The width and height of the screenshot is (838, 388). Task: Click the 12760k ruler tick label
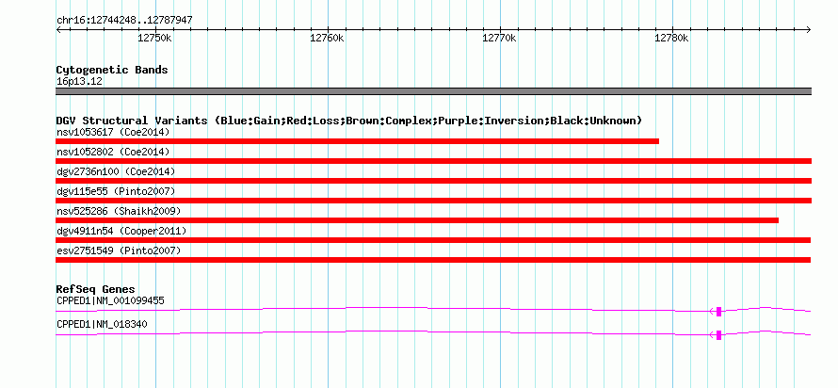(x=327, y=38)
